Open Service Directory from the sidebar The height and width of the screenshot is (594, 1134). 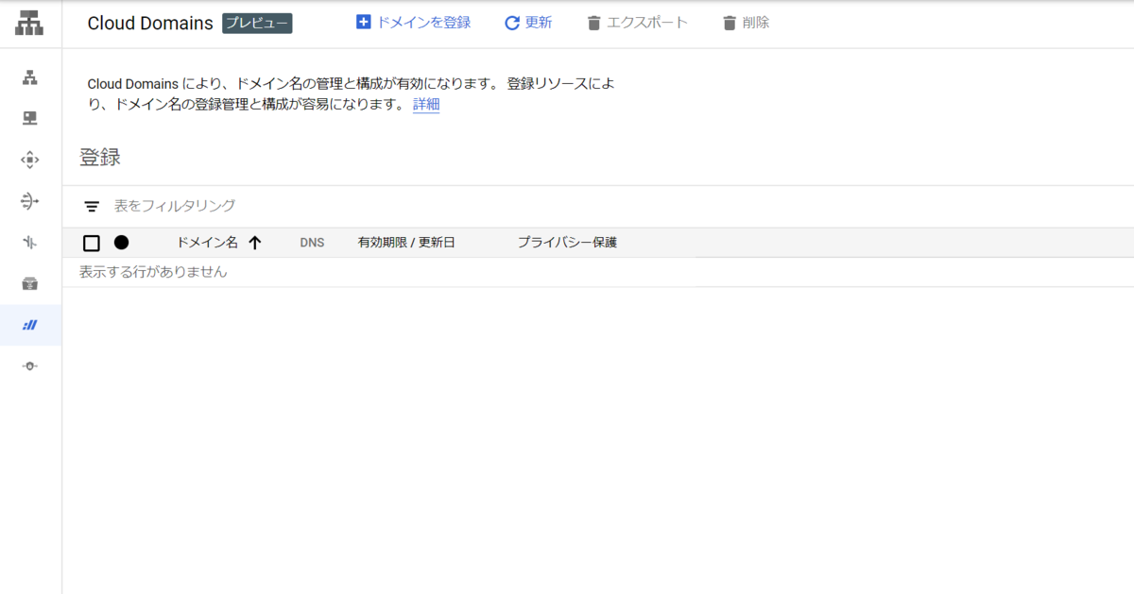[x=29, y=283]
